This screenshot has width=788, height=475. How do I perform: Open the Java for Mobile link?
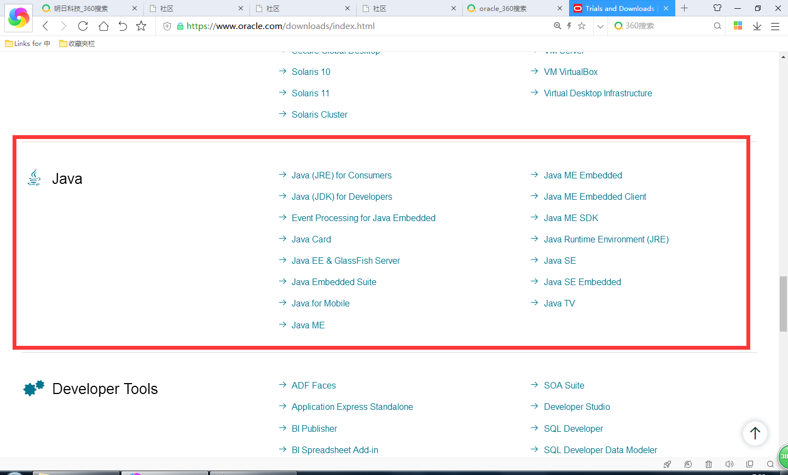320,303
